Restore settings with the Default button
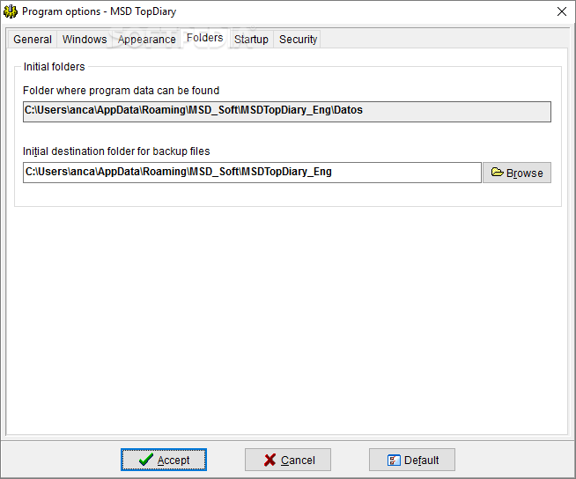The image size is (576, 479). point(412,460)
